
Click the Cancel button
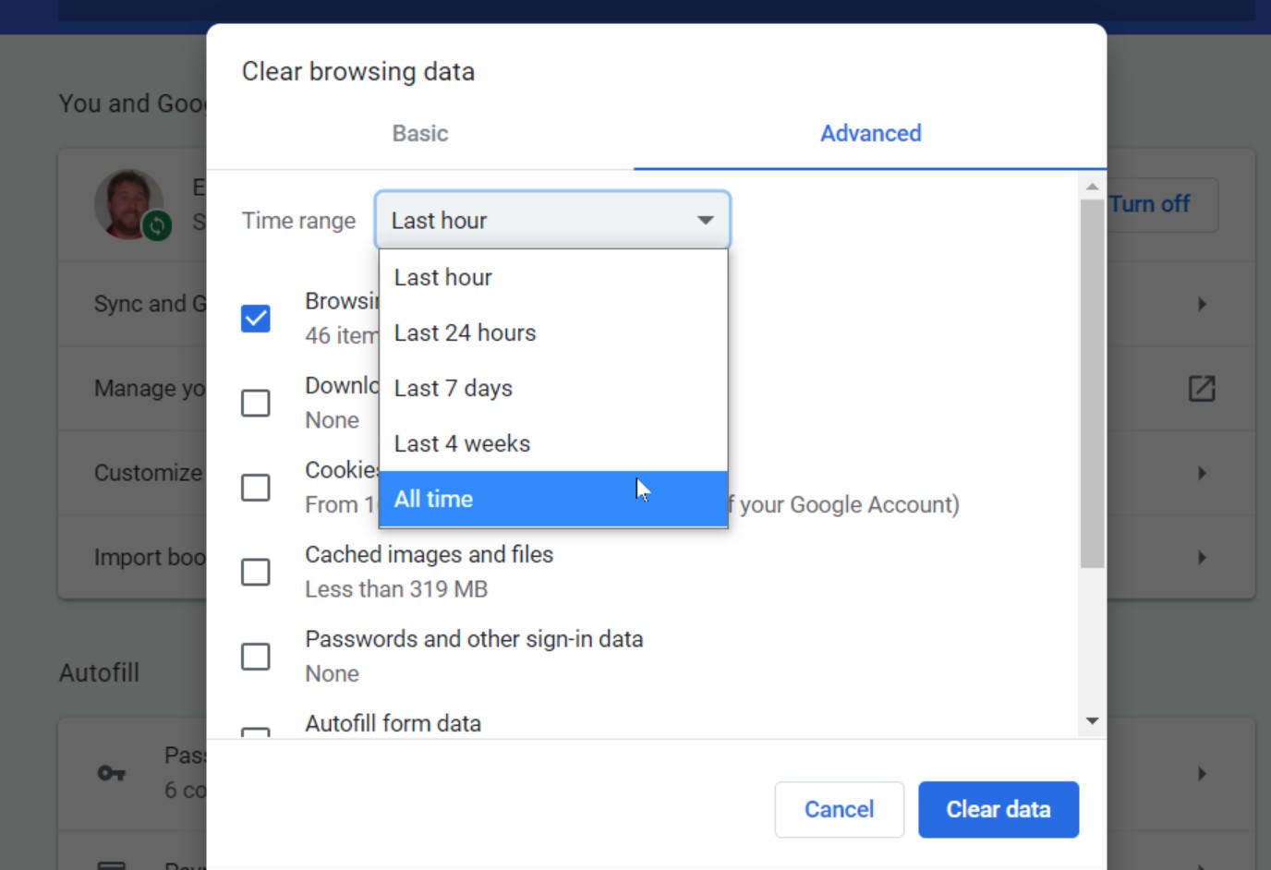pos(838,809)
